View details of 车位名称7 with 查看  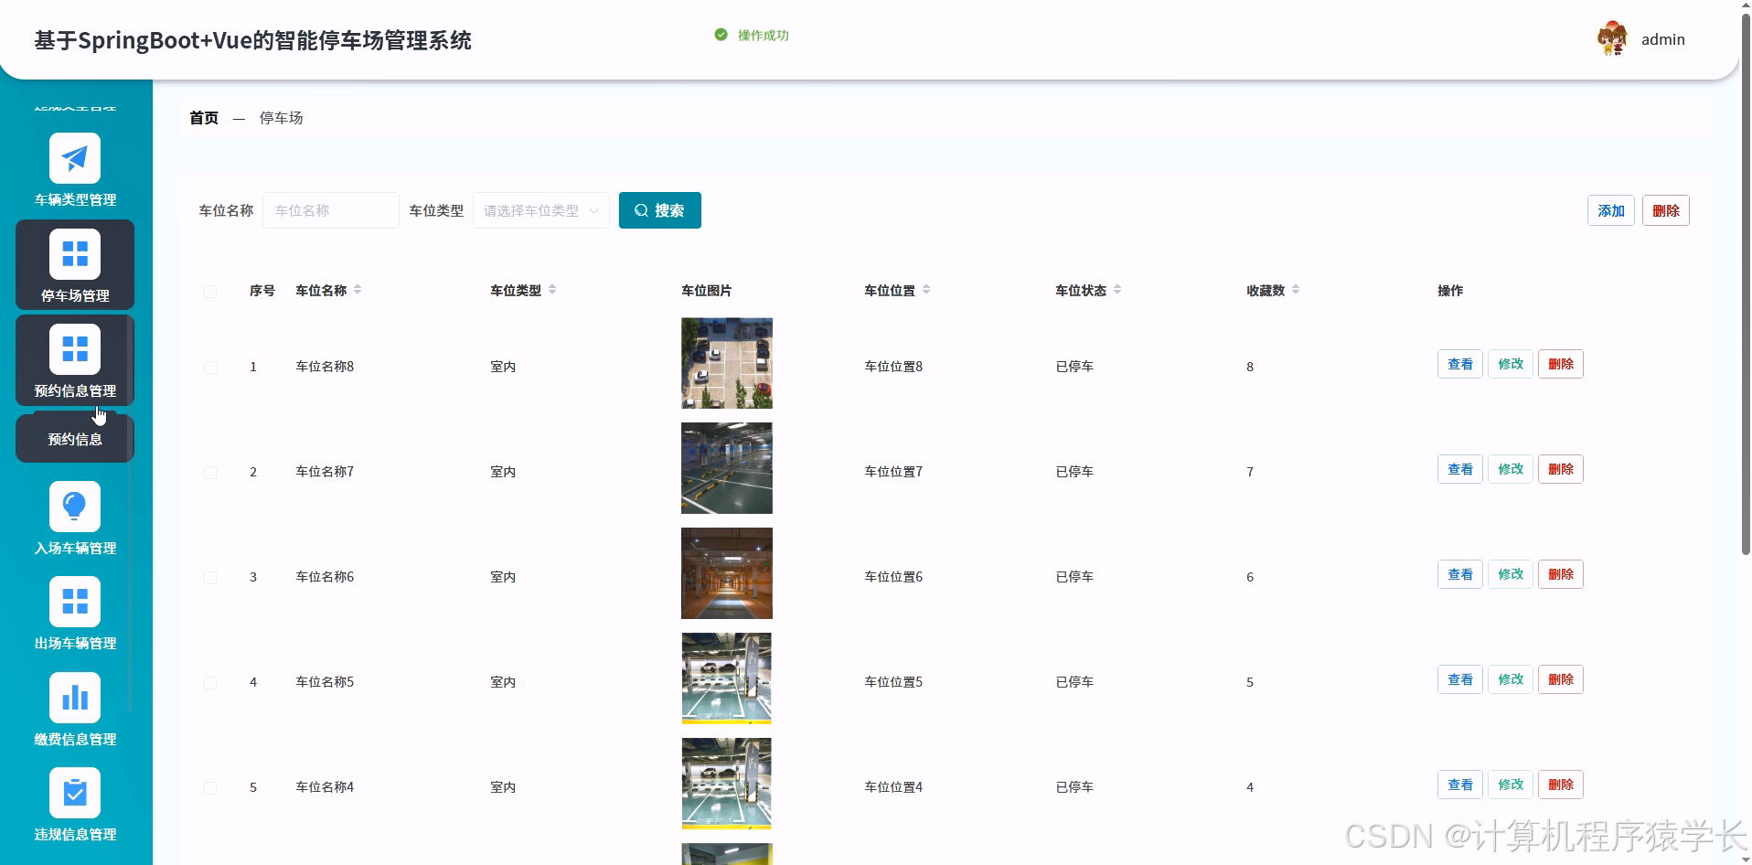point(1459,469)
